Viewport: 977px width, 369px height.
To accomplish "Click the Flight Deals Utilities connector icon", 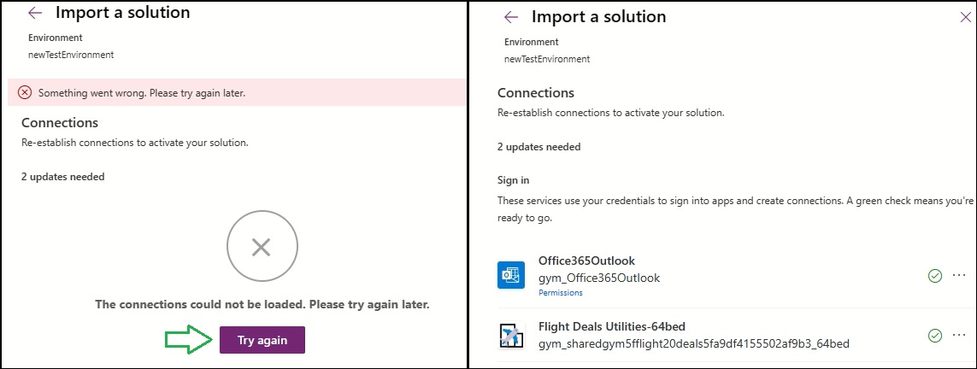I will pos(510,335).
